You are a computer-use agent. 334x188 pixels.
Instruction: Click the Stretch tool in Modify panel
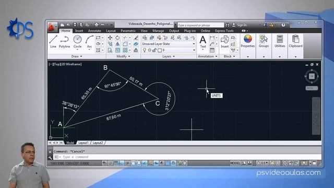tap(110, 50)
